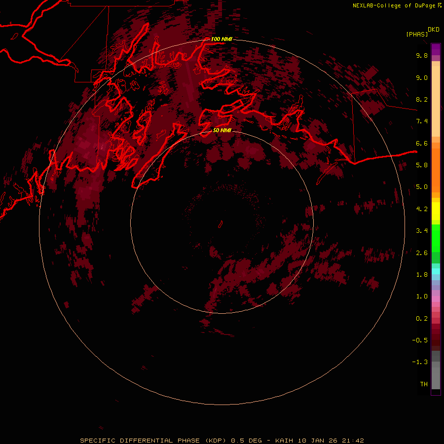Screen dimensions: 444x444
Task: Click the NEXLAB-College of DuPage credit text
Action: (394, 5)
